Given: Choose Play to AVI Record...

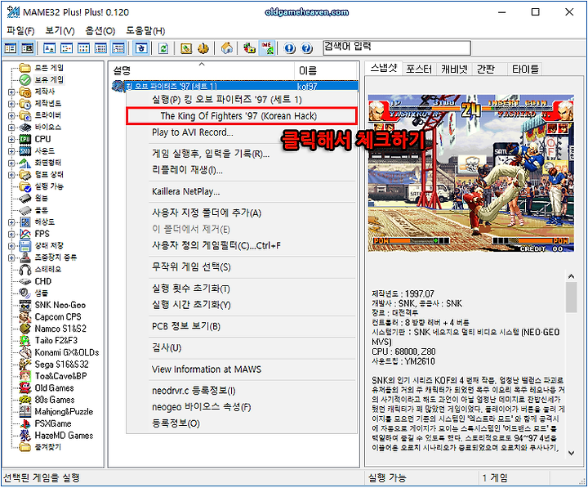Looking at the screenshot, I should (x=242, y=132).
